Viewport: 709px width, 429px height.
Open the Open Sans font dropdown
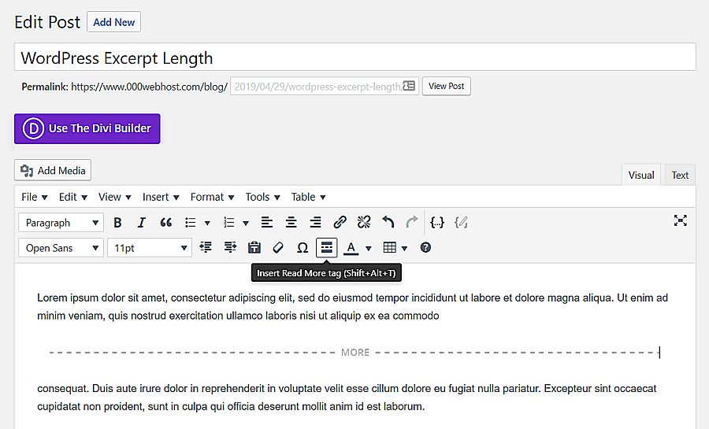(61, 248)
